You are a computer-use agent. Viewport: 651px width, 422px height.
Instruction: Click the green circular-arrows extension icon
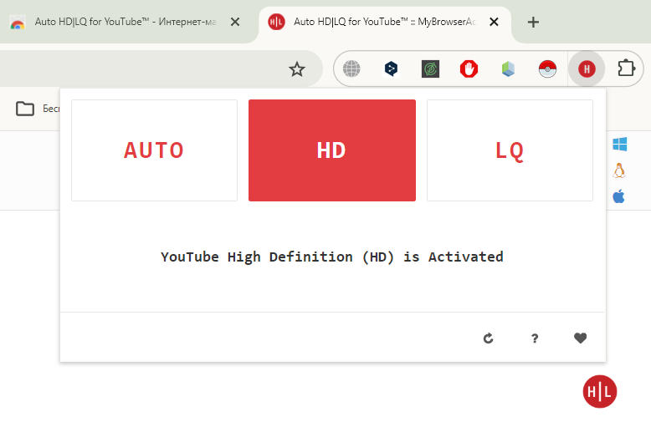tap(430, 69)
